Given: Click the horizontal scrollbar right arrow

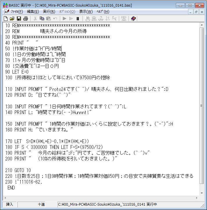Looking at the screenshot, I should coord(197,198).
